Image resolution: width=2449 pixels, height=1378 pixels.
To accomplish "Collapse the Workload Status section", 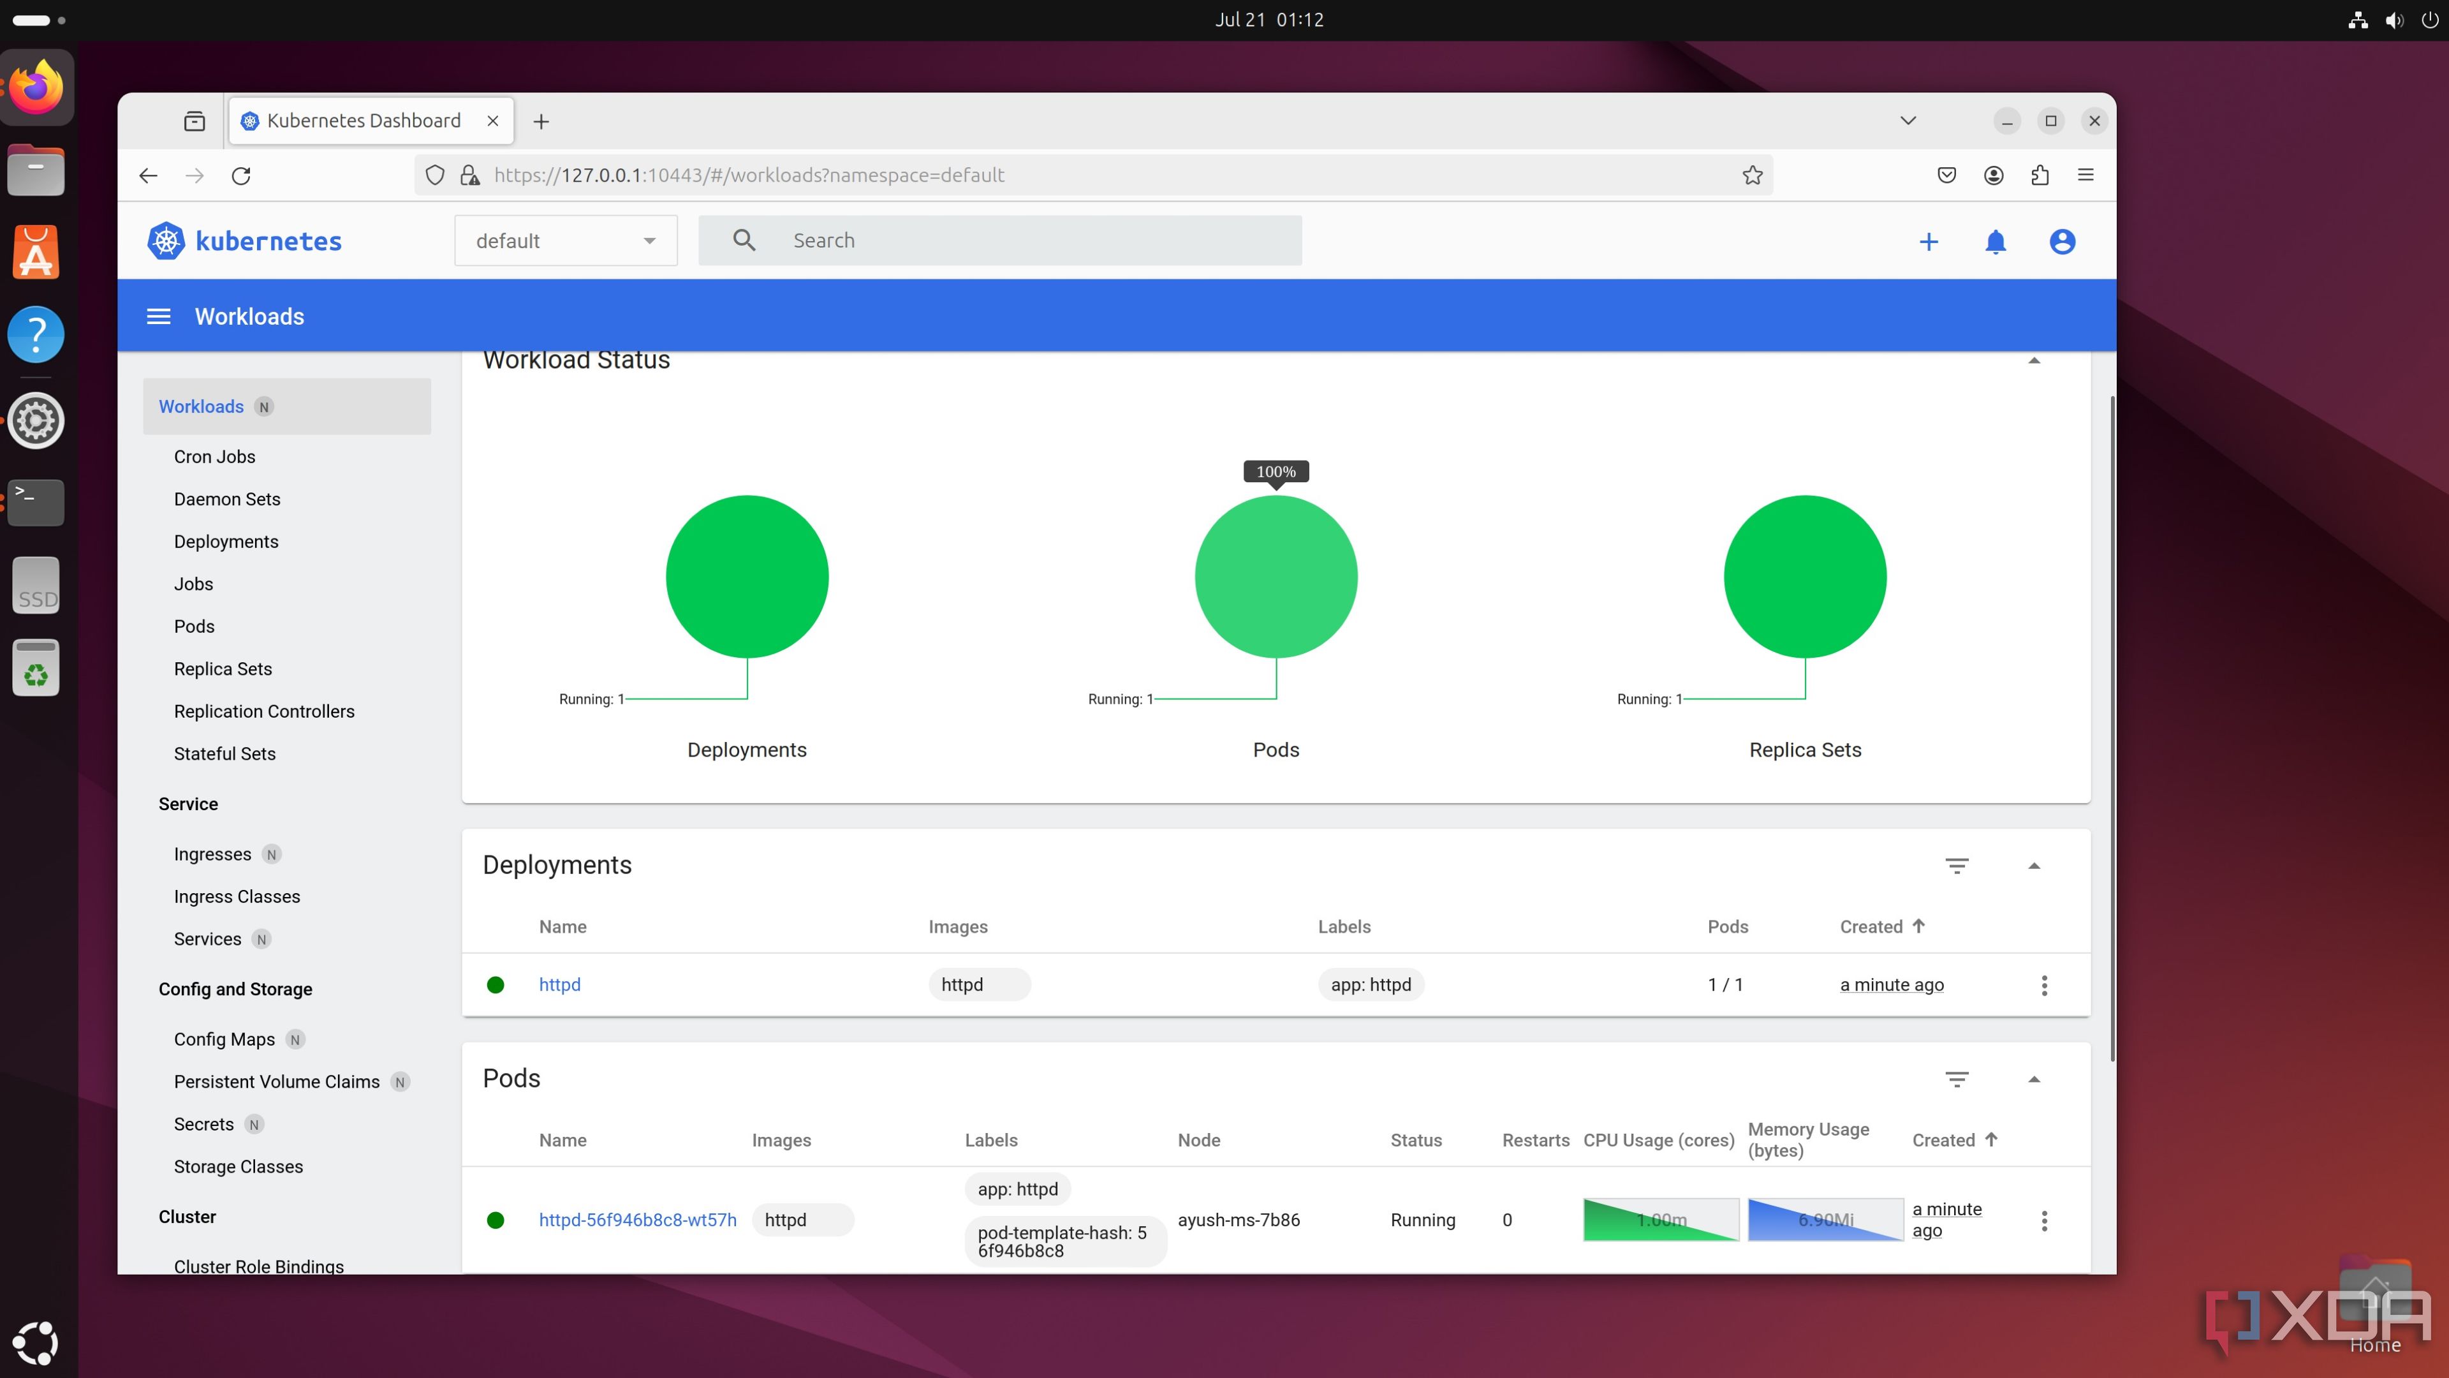I will tap(2034, 360).
